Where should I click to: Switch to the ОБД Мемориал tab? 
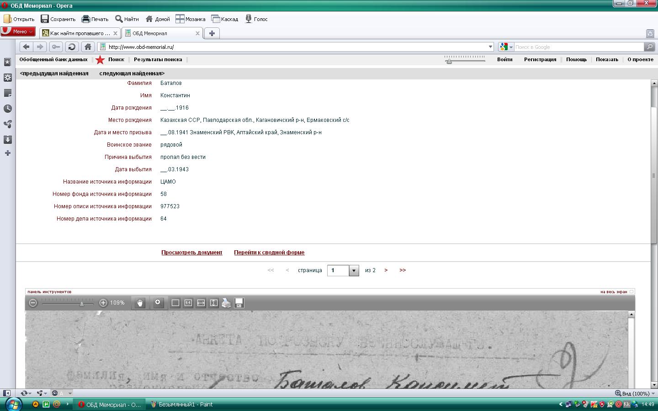162,33
